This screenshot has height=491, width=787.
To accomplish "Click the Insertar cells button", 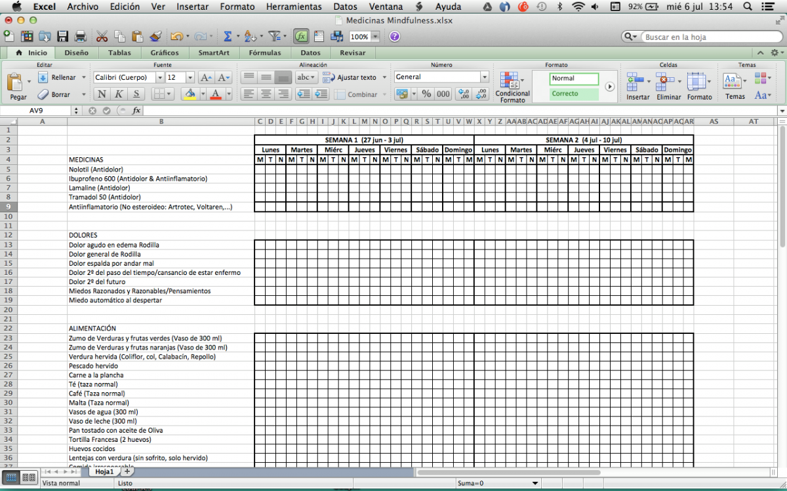I will pyautogui.click(x=637, y=87).
